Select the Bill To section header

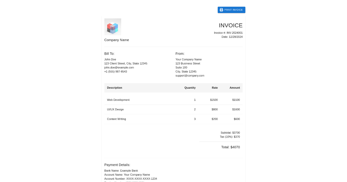click(x=109, y=53)
